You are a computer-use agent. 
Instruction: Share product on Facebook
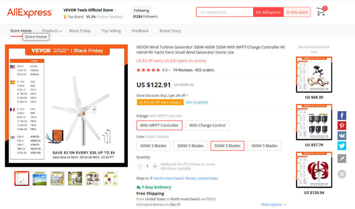[342, 116]
